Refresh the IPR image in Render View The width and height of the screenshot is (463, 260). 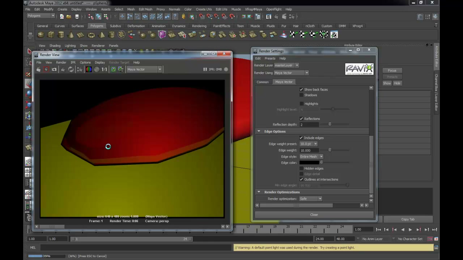coord(71,69)
